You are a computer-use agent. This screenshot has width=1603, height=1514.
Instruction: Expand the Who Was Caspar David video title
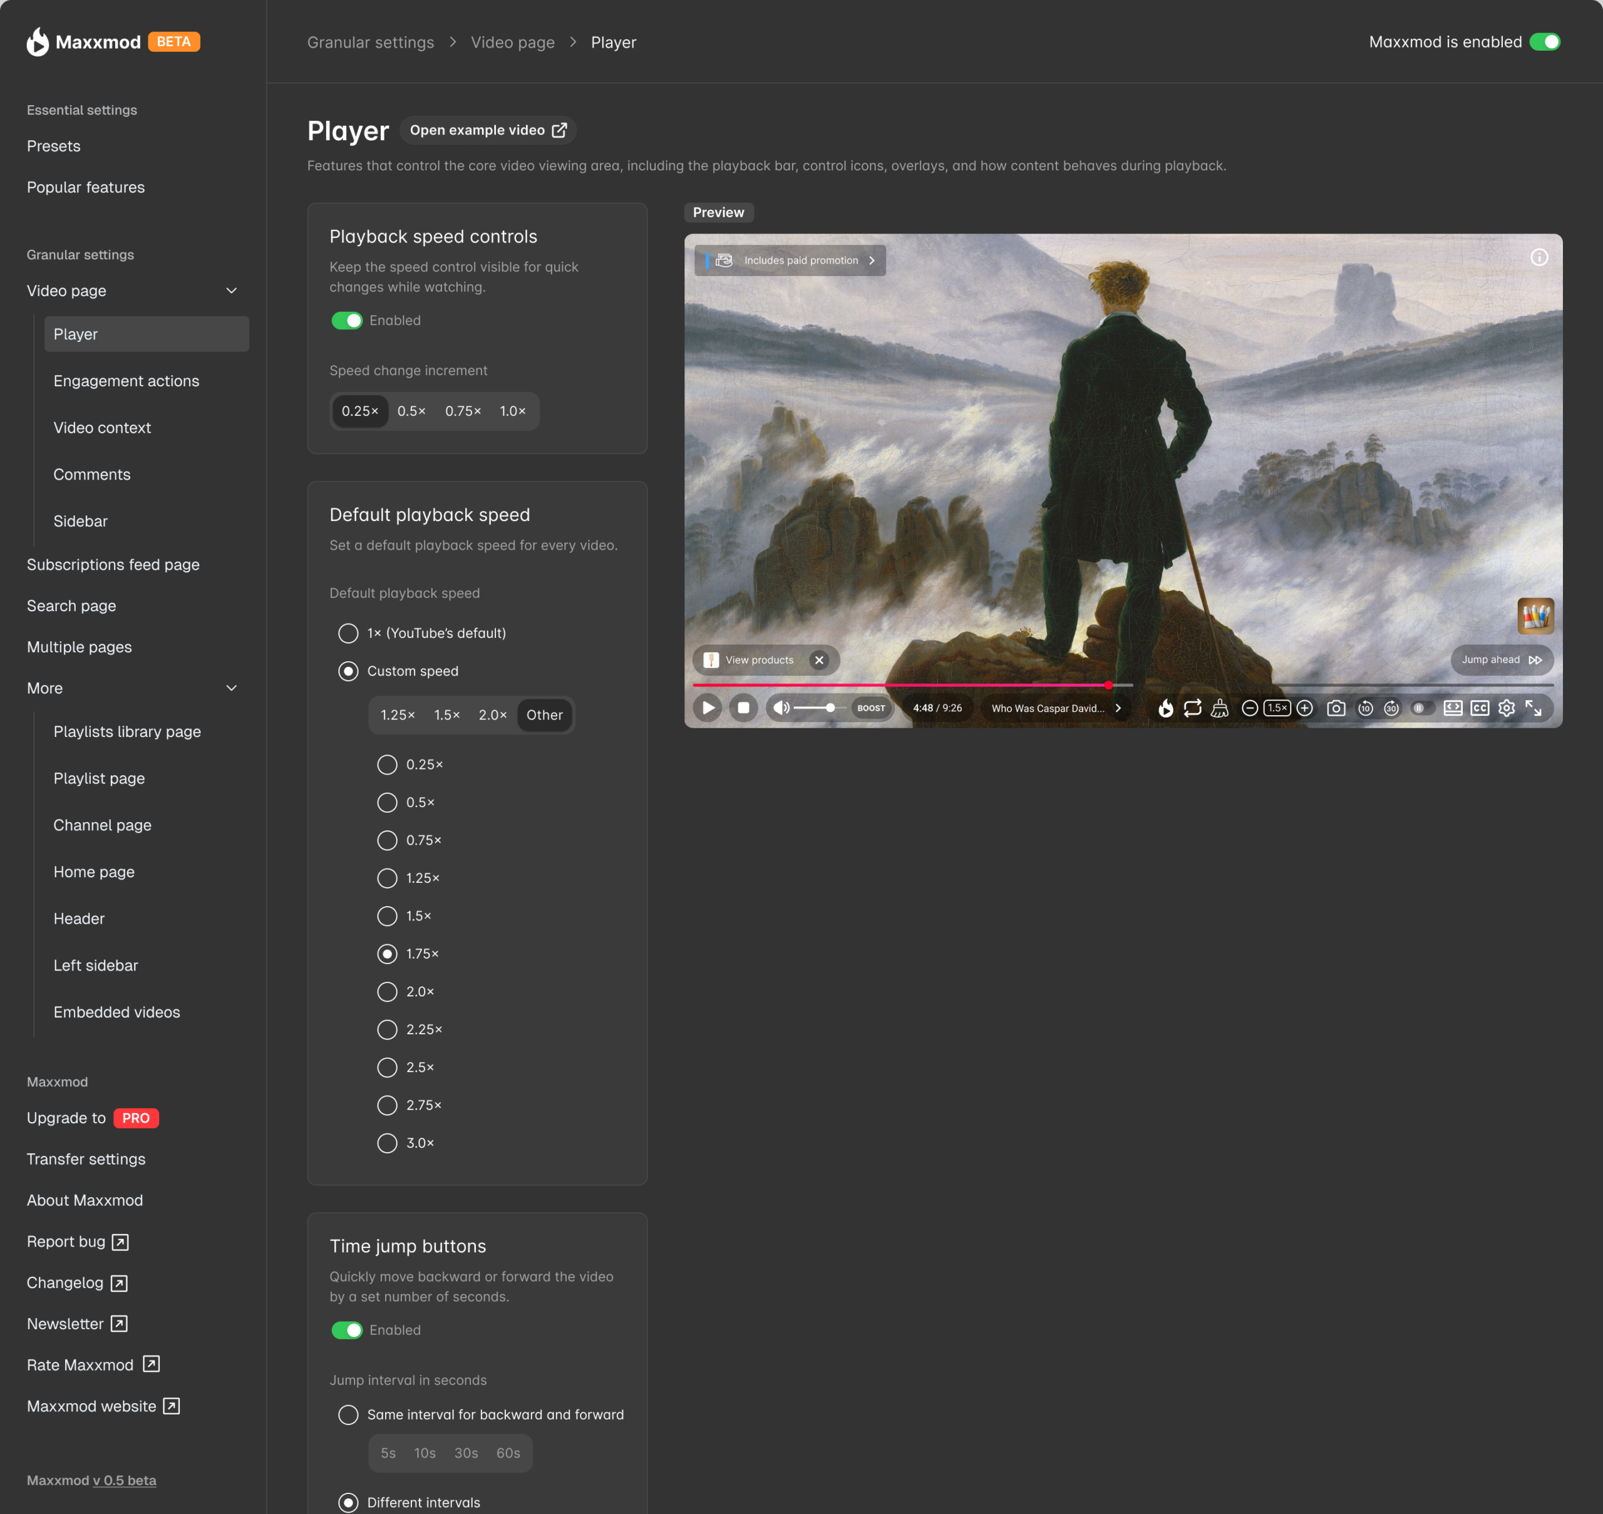[x=1119, y=708]
